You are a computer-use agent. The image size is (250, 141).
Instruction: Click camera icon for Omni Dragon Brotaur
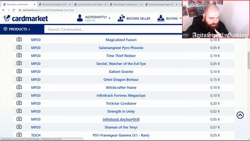[19, 79]
